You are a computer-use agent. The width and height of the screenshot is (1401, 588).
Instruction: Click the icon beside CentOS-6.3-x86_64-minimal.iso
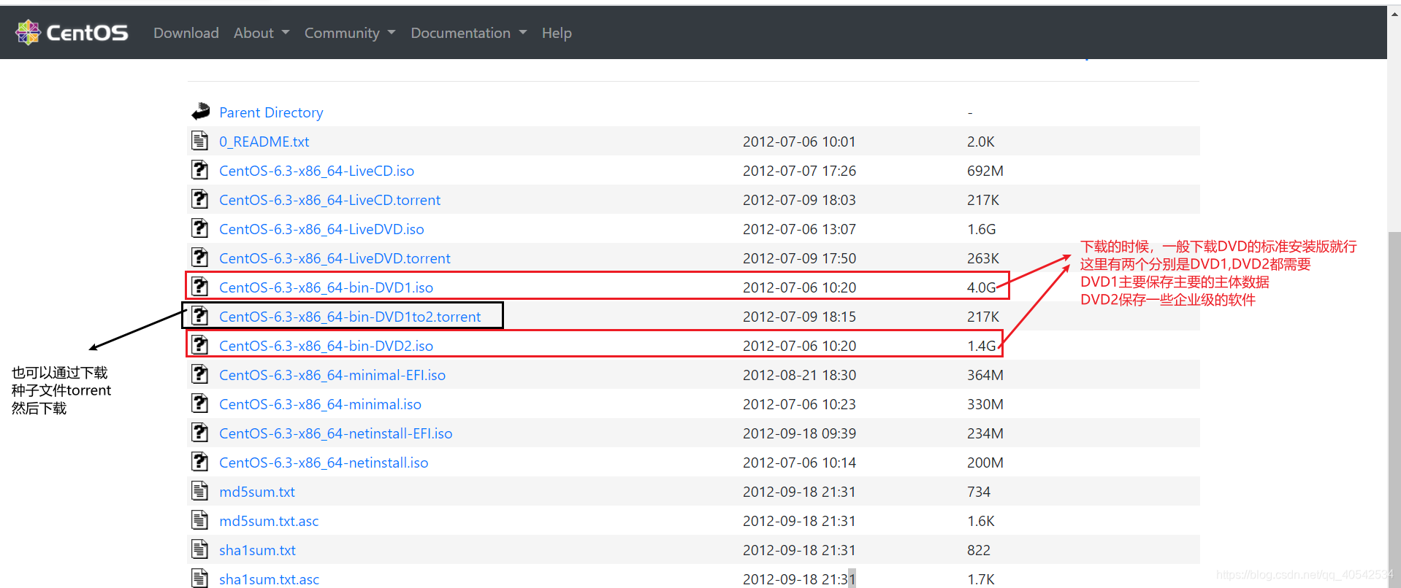(199, 403)
